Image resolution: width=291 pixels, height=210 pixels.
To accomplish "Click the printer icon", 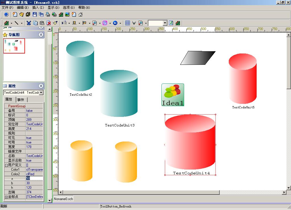I will pyautogui.click(x=48, y=14).
